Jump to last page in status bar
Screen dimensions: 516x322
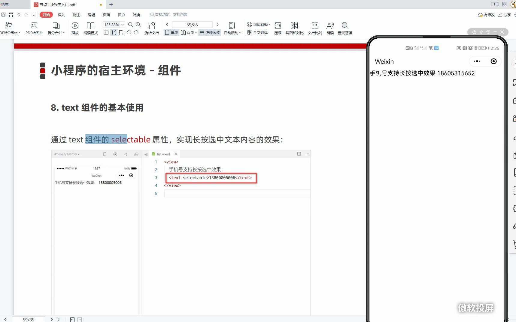click(59, 320)
